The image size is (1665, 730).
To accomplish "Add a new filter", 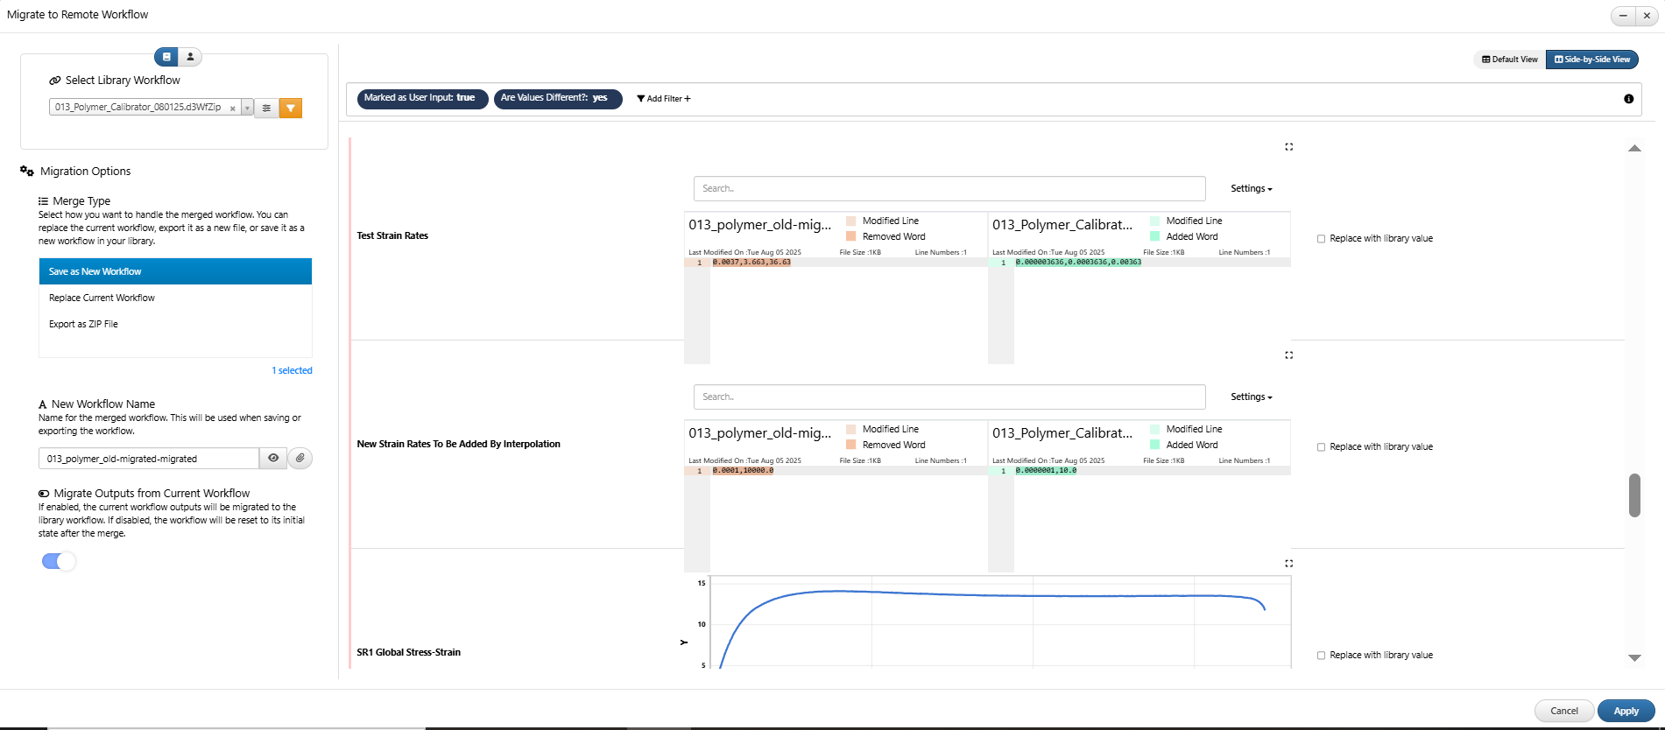I will coord(664,99).
